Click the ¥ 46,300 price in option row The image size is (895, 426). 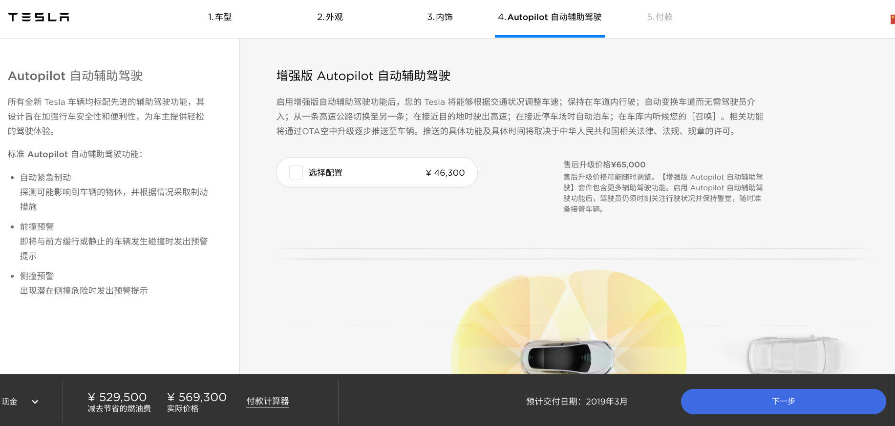click(x=445, y=173)
